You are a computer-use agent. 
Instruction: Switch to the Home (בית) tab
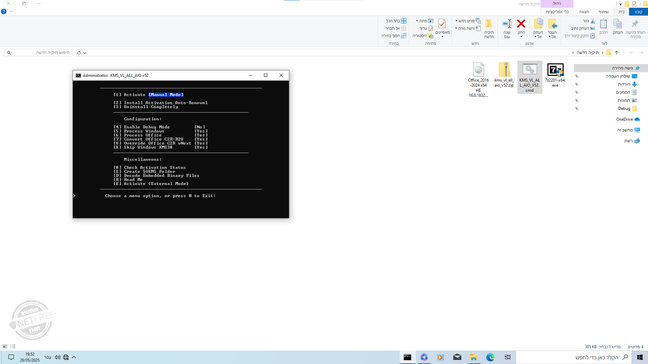pyautogui.click(x=621, y=12)
